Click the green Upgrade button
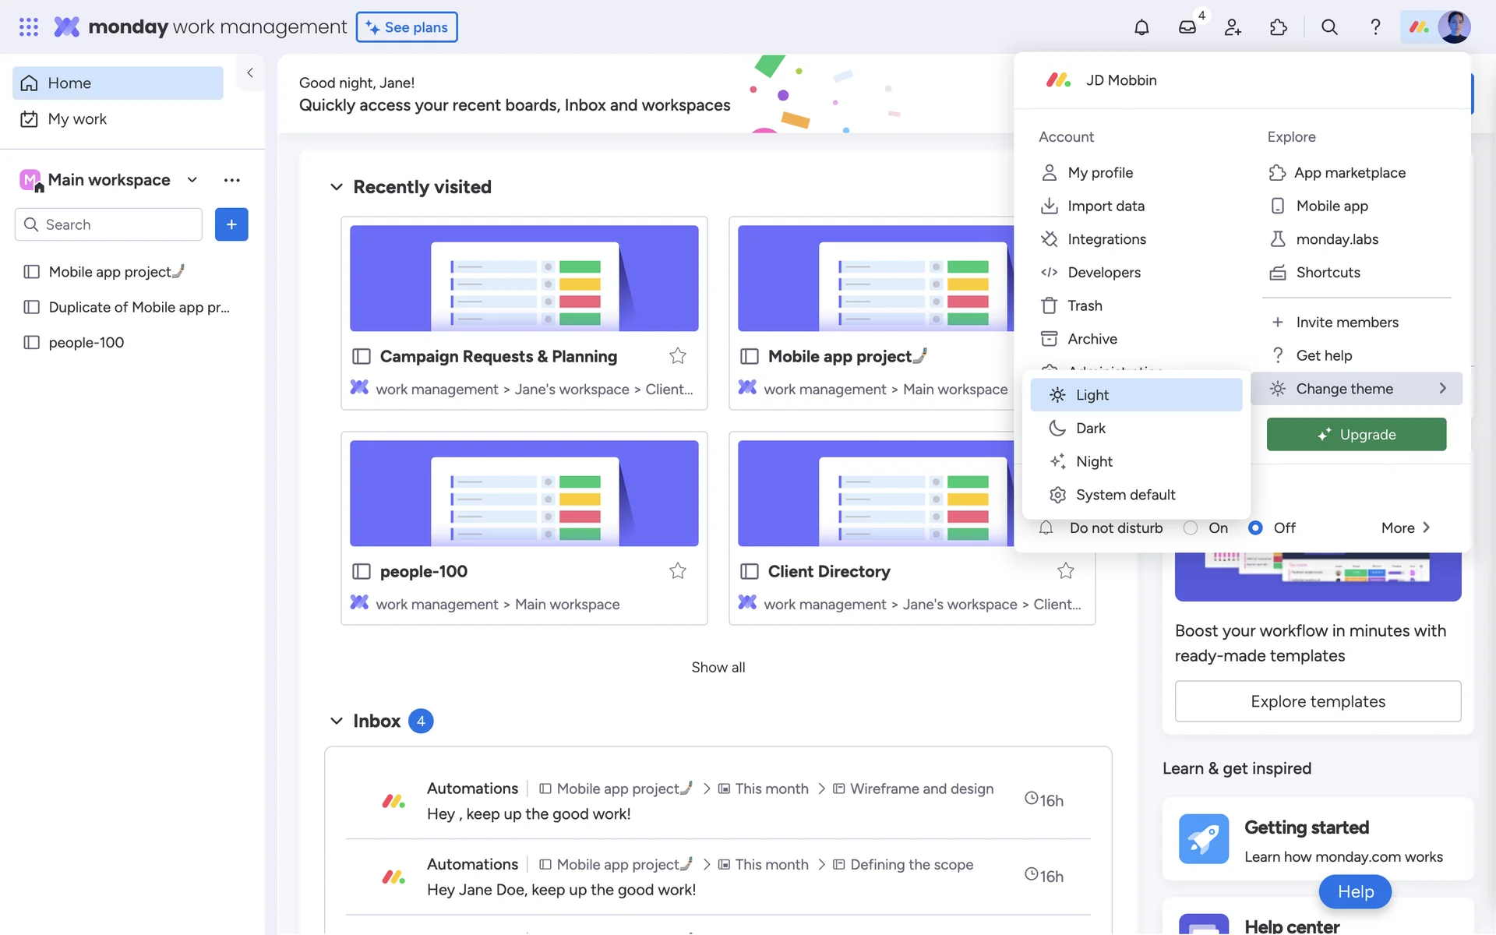The width and height of the screenshot is (1496, 935). [1356, 435]
